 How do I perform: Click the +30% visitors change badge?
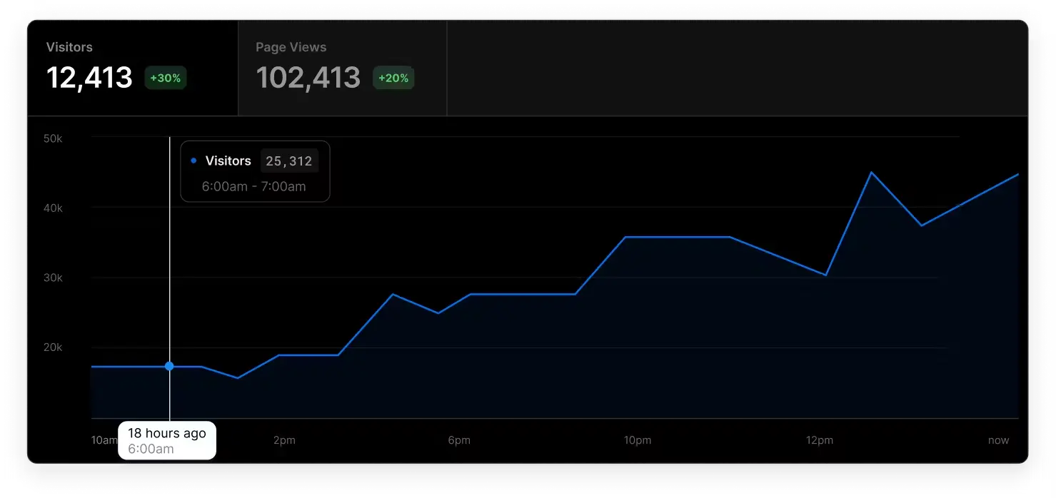(166, 78)
